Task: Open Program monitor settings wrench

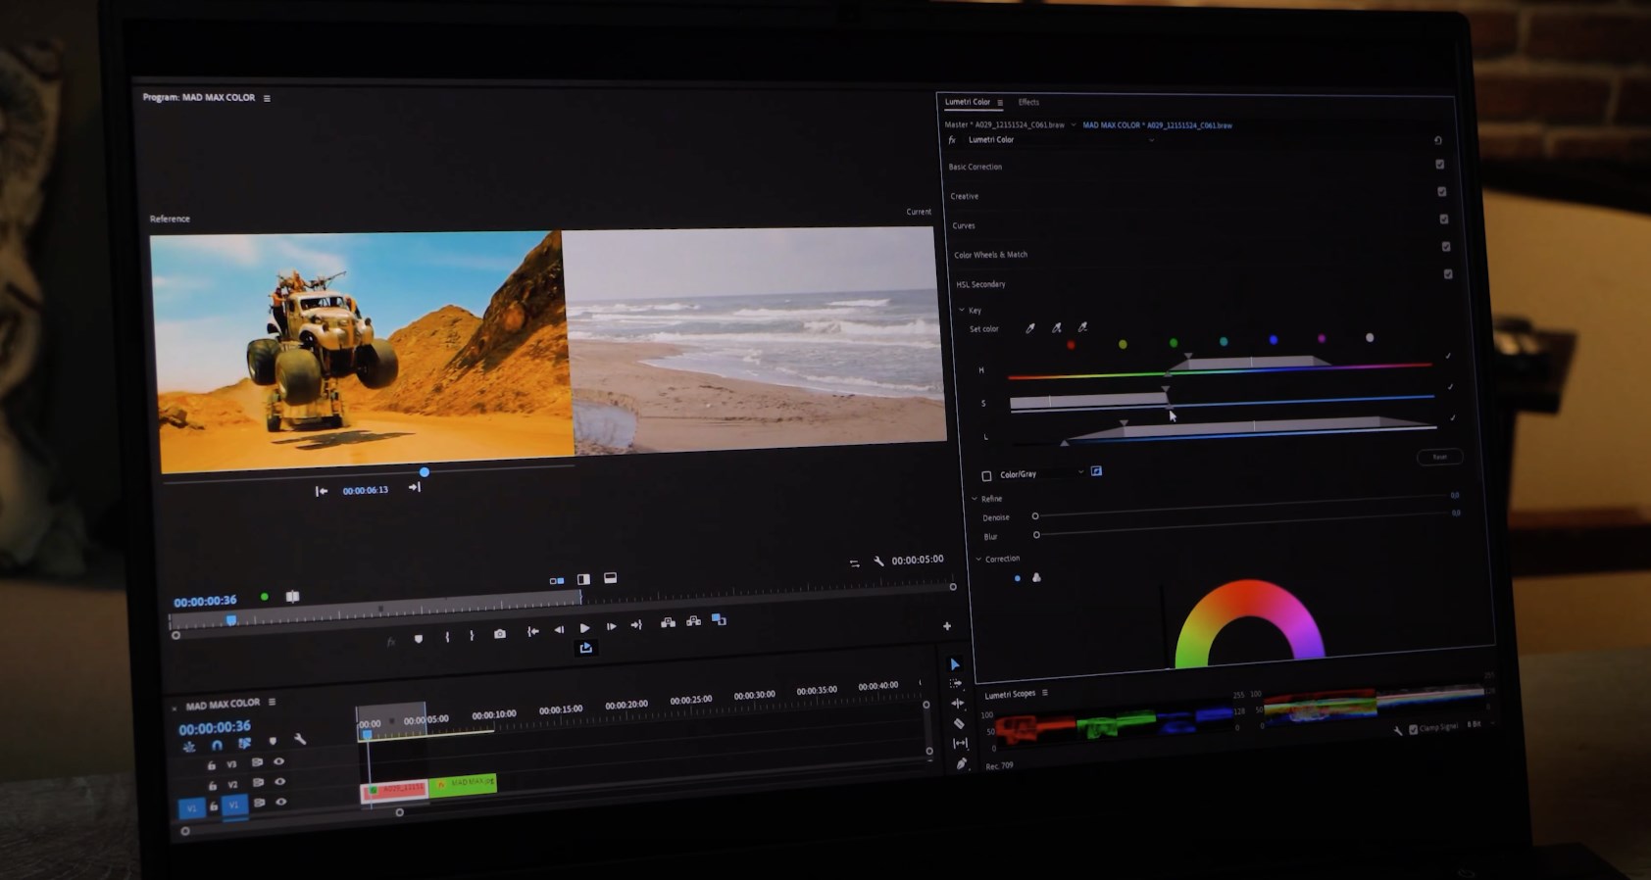Action: [878, 561]
